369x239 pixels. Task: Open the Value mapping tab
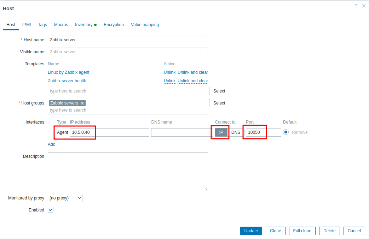[145, 25]
